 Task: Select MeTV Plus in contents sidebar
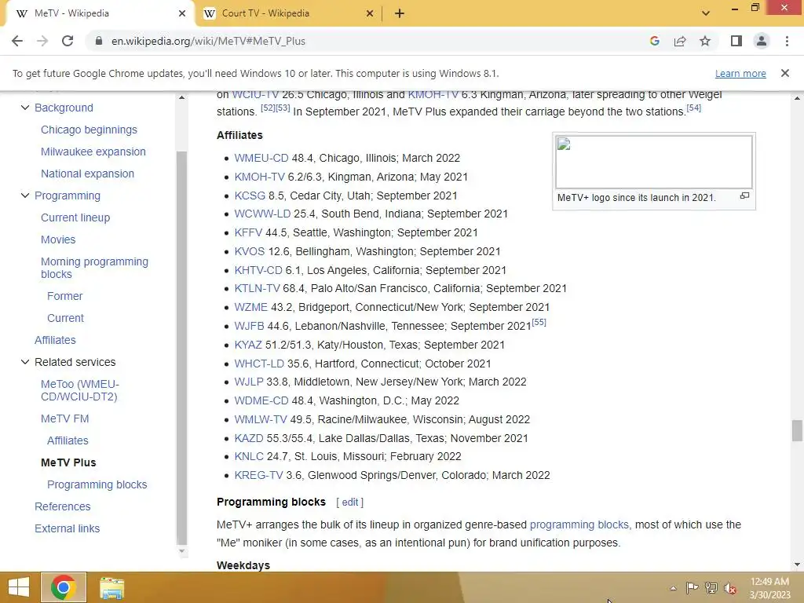(68, 462)
